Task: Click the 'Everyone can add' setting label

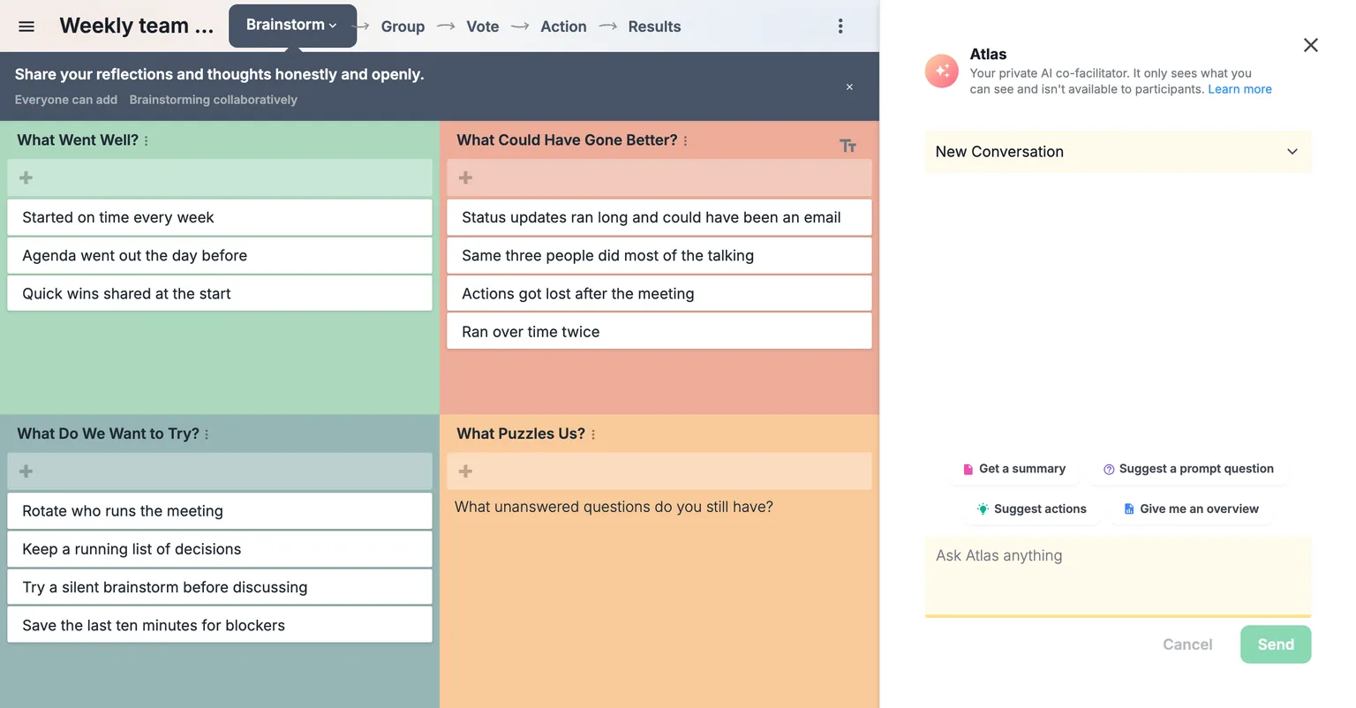Action: 66,100
